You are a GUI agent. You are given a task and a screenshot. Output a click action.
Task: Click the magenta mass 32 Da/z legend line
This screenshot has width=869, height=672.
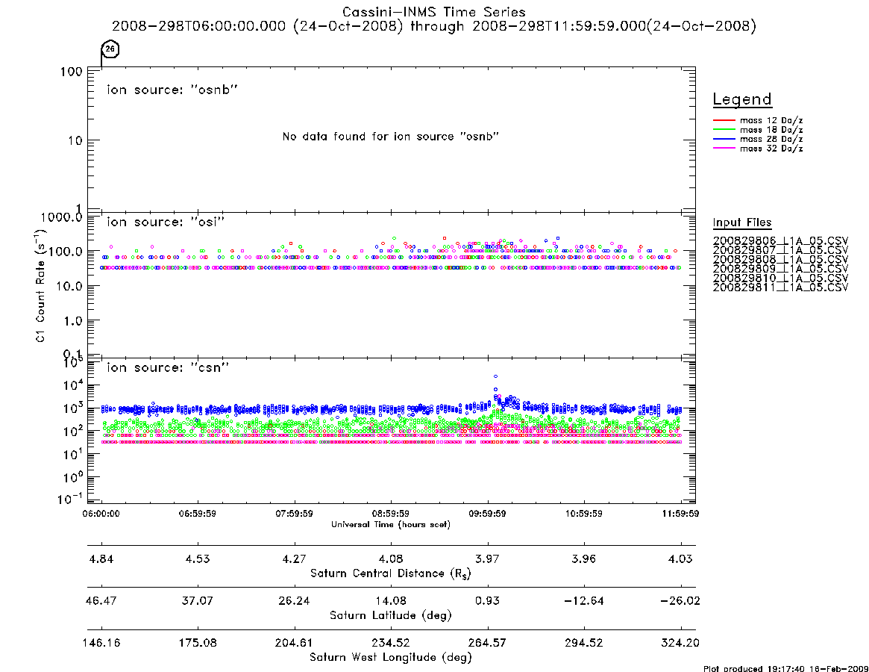click(x=724, y=148)
